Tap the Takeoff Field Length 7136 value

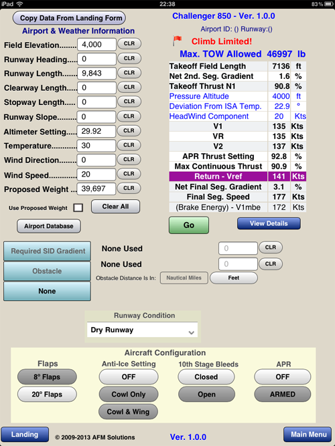coord(281,66)
